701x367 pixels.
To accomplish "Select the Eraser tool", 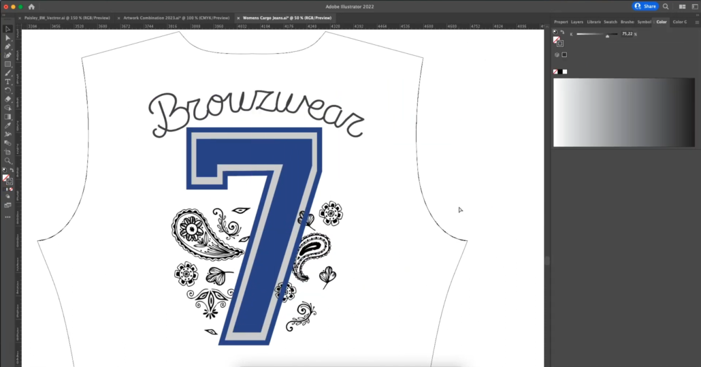I will pyautogui.click(x=8, y=99).
